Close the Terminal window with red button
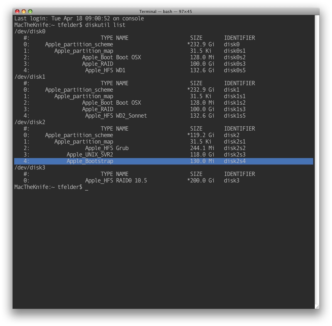 tap(17, 11)
